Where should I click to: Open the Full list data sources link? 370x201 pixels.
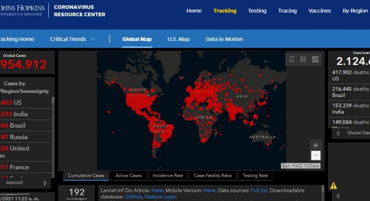[x=259, y=190]
